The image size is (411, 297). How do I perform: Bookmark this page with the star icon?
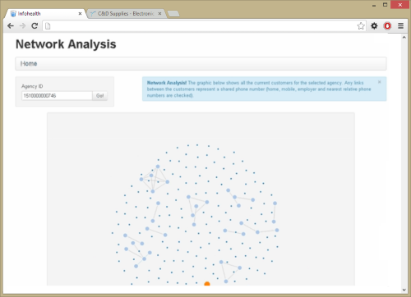click(x=361, y=26)
